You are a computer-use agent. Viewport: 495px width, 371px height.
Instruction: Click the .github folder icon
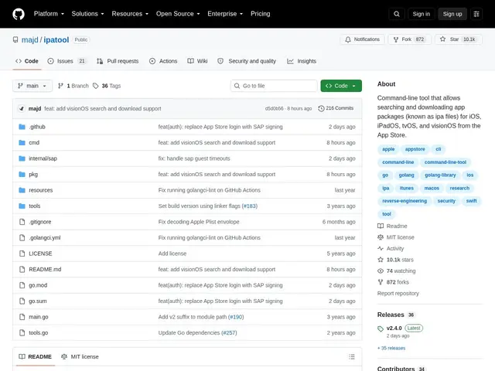point(22,127)
